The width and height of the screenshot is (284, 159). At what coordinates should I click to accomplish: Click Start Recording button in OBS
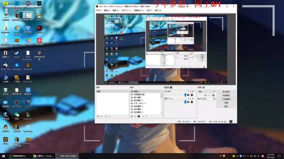pos(226,95)
